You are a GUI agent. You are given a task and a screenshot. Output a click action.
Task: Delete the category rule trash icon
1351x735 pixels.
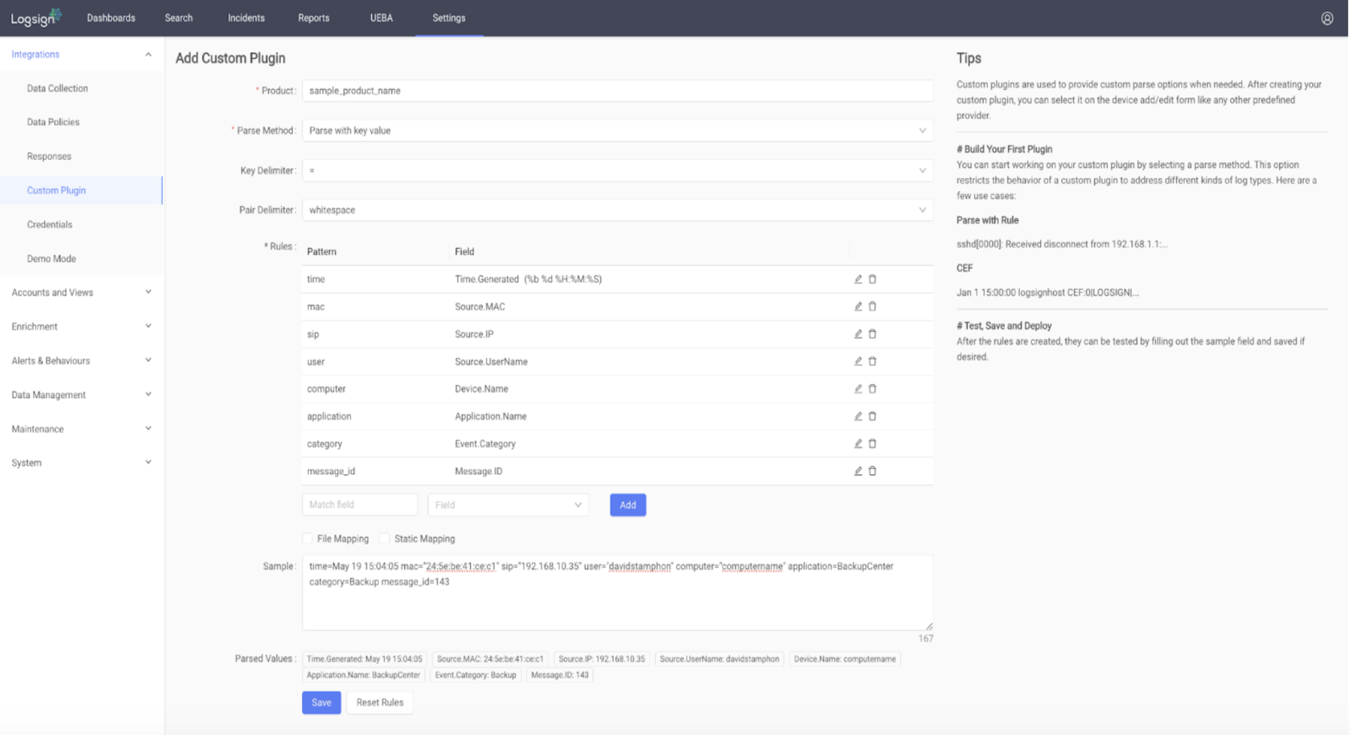pyautogui.click(x=872, y=444)
